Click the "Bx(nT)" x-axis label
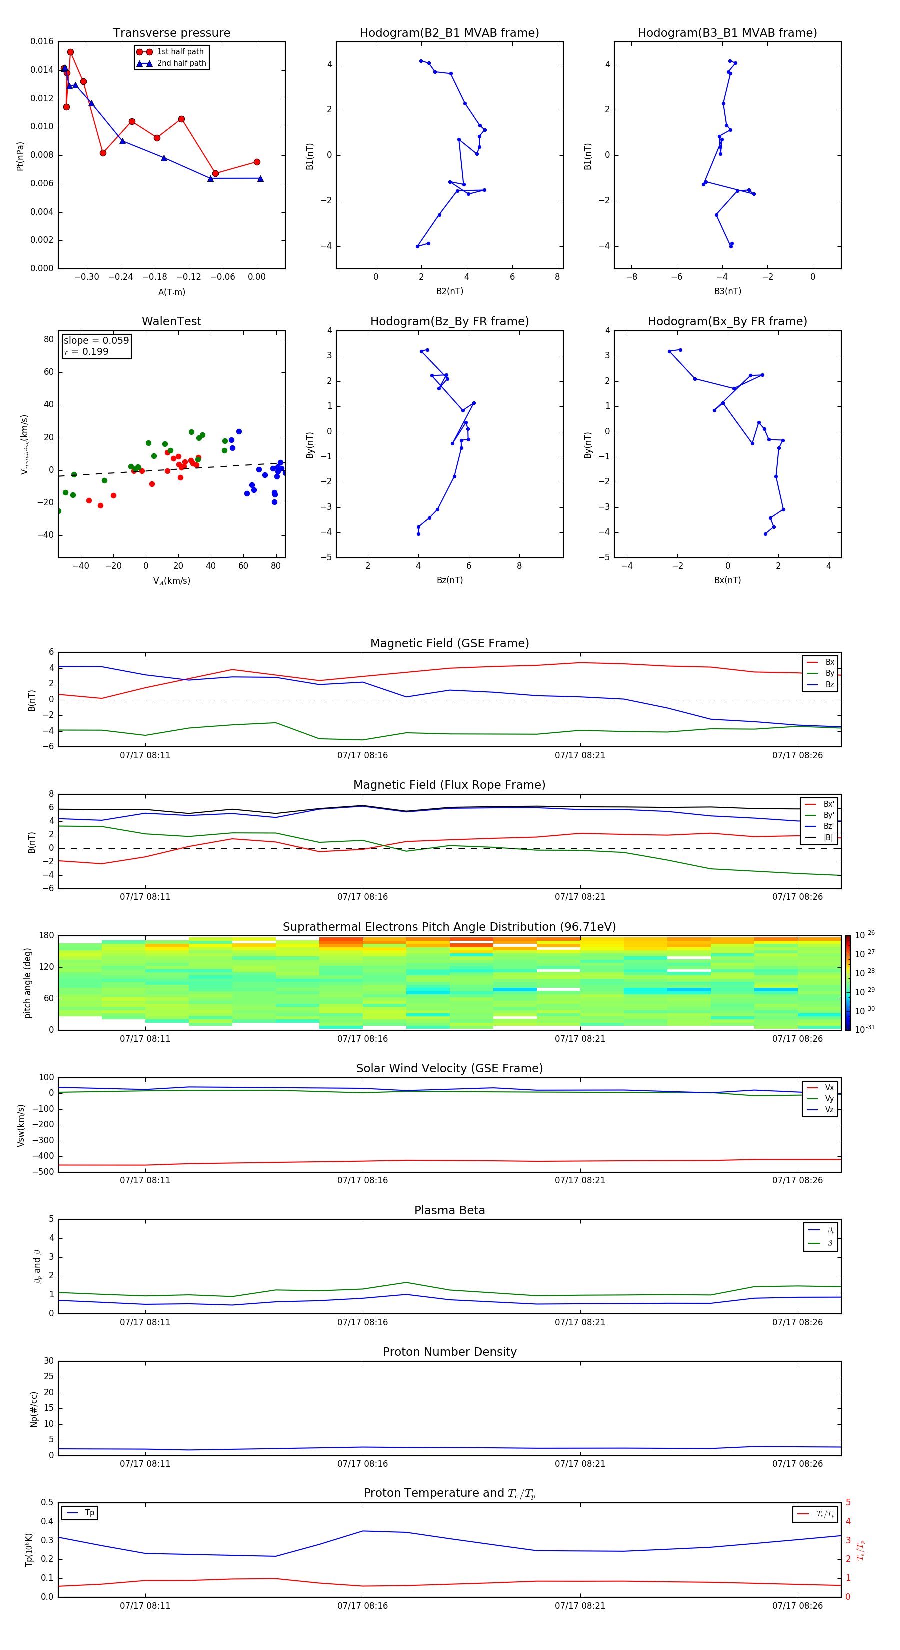900x1650 pixels. 727,580
